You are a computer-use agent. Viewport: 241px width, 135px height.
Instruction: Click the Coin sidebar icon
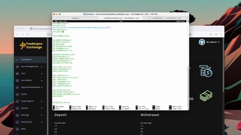pos(17,73)
